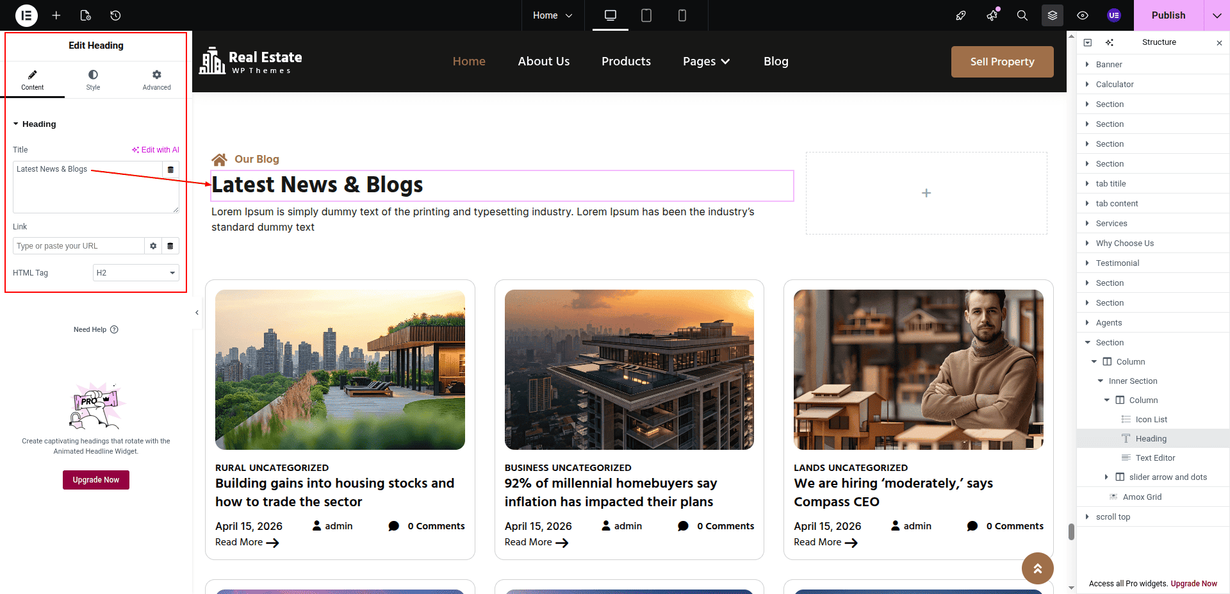Image resolution: width=1230 pixels, height=594 pixels.
Task: Switch to mobile responsive view
Action: (x=682, y=15)
